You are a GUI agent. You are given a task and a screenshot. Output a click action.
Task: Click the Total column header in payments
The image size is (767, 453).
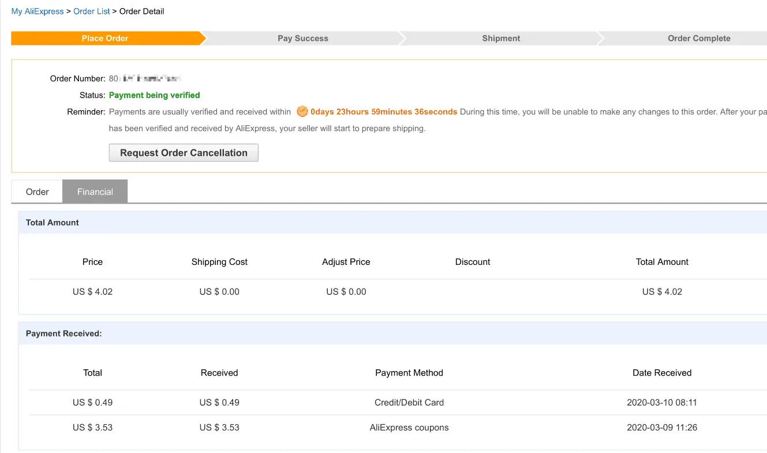click(x=92, y=373)
